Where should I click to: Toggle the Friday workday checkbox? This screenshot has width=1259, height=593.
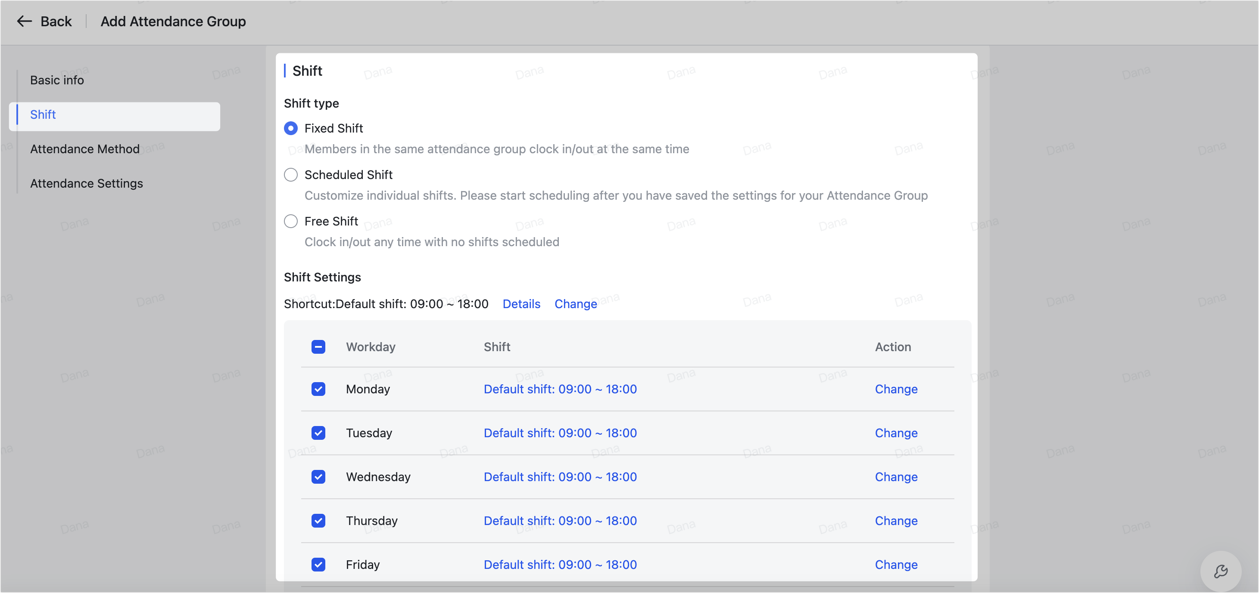pyautogui.click(x=318, y=565)
